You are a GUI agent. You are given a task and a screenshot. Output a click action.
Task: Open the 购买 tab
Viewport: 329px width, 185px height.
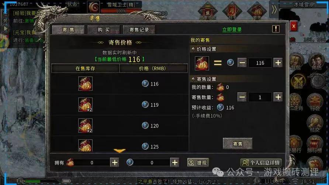point(104,30)
